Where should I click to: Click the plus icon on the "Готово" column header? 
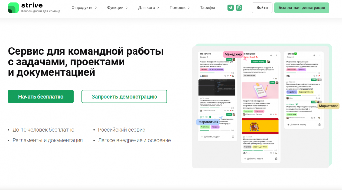(x=314, y=56)
